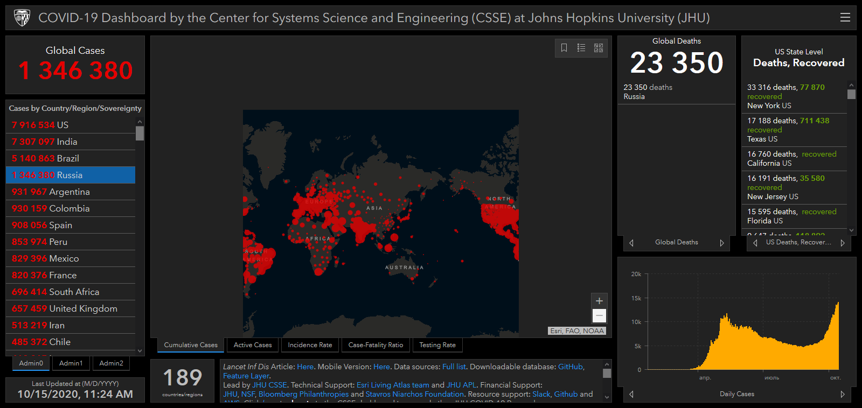Select the Admin0 tab

31,363
